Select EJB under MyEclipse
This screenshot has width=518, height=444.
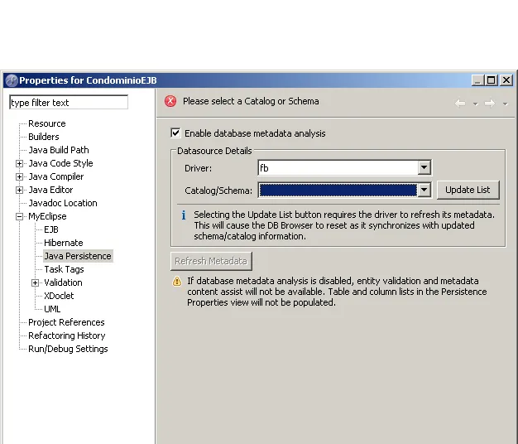tap(51, 229)
